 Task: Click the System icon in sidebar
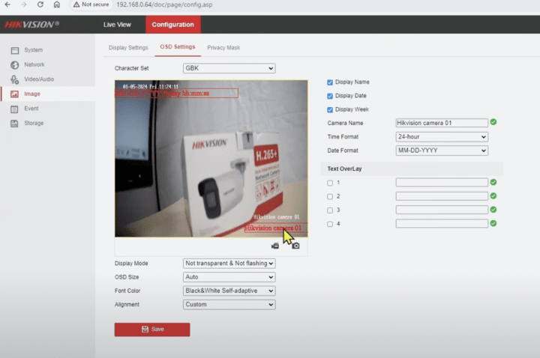tap(14, 50)
